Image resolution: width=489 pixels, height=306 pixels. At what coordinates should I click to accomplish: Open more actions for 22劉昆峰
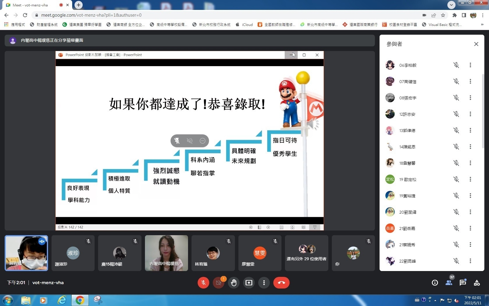[470, 261]
